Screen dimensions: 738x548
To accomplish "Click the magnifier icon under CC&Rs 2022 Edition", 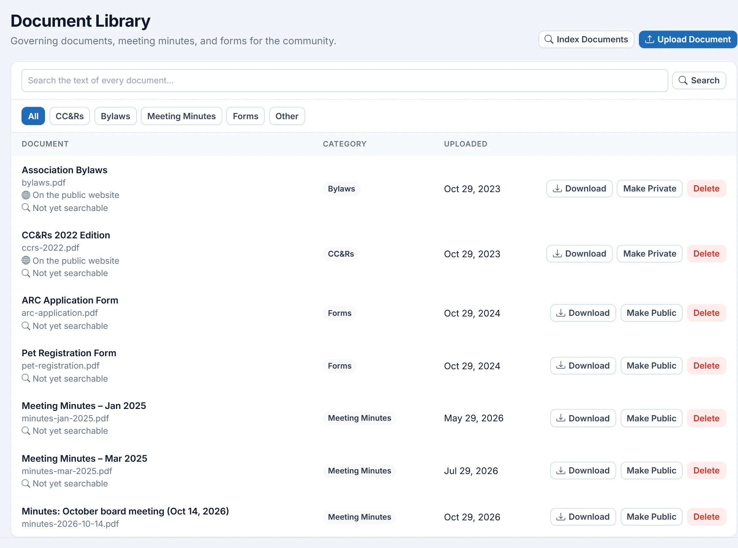I will (26, 273).
